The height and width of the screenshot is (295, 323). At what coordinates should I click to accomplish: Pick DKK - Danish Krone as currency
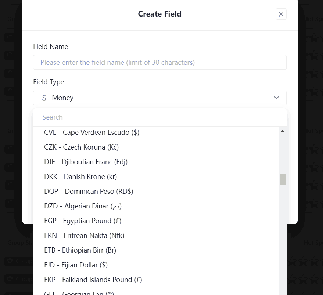point(80,176)
